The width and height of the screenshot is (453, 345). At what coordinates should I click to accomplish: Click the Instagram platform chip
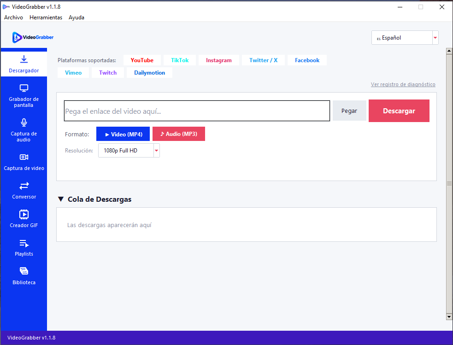(x=219, y=60)
